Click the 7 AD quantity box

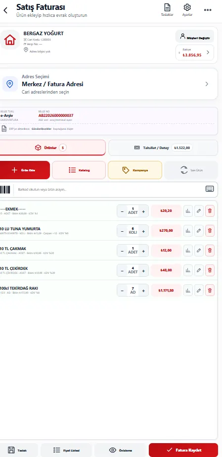point(133,290)
